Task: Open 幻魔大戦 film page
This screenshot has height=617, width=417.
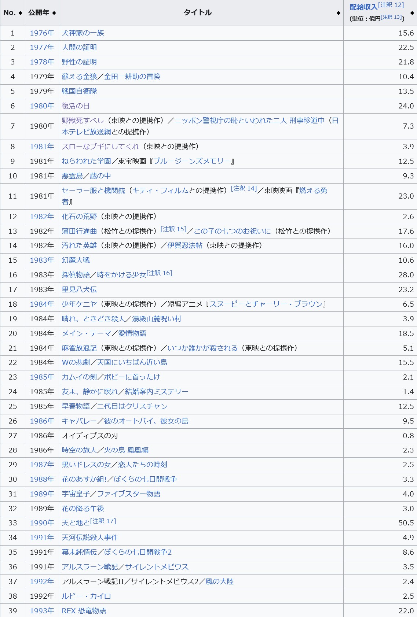Action: [x=76, y=260]
